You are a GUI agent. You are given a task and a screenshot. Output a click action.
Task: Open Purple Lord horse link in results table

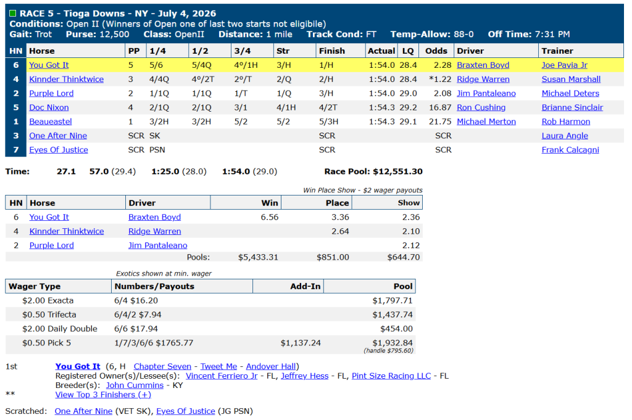pos(51,93)
